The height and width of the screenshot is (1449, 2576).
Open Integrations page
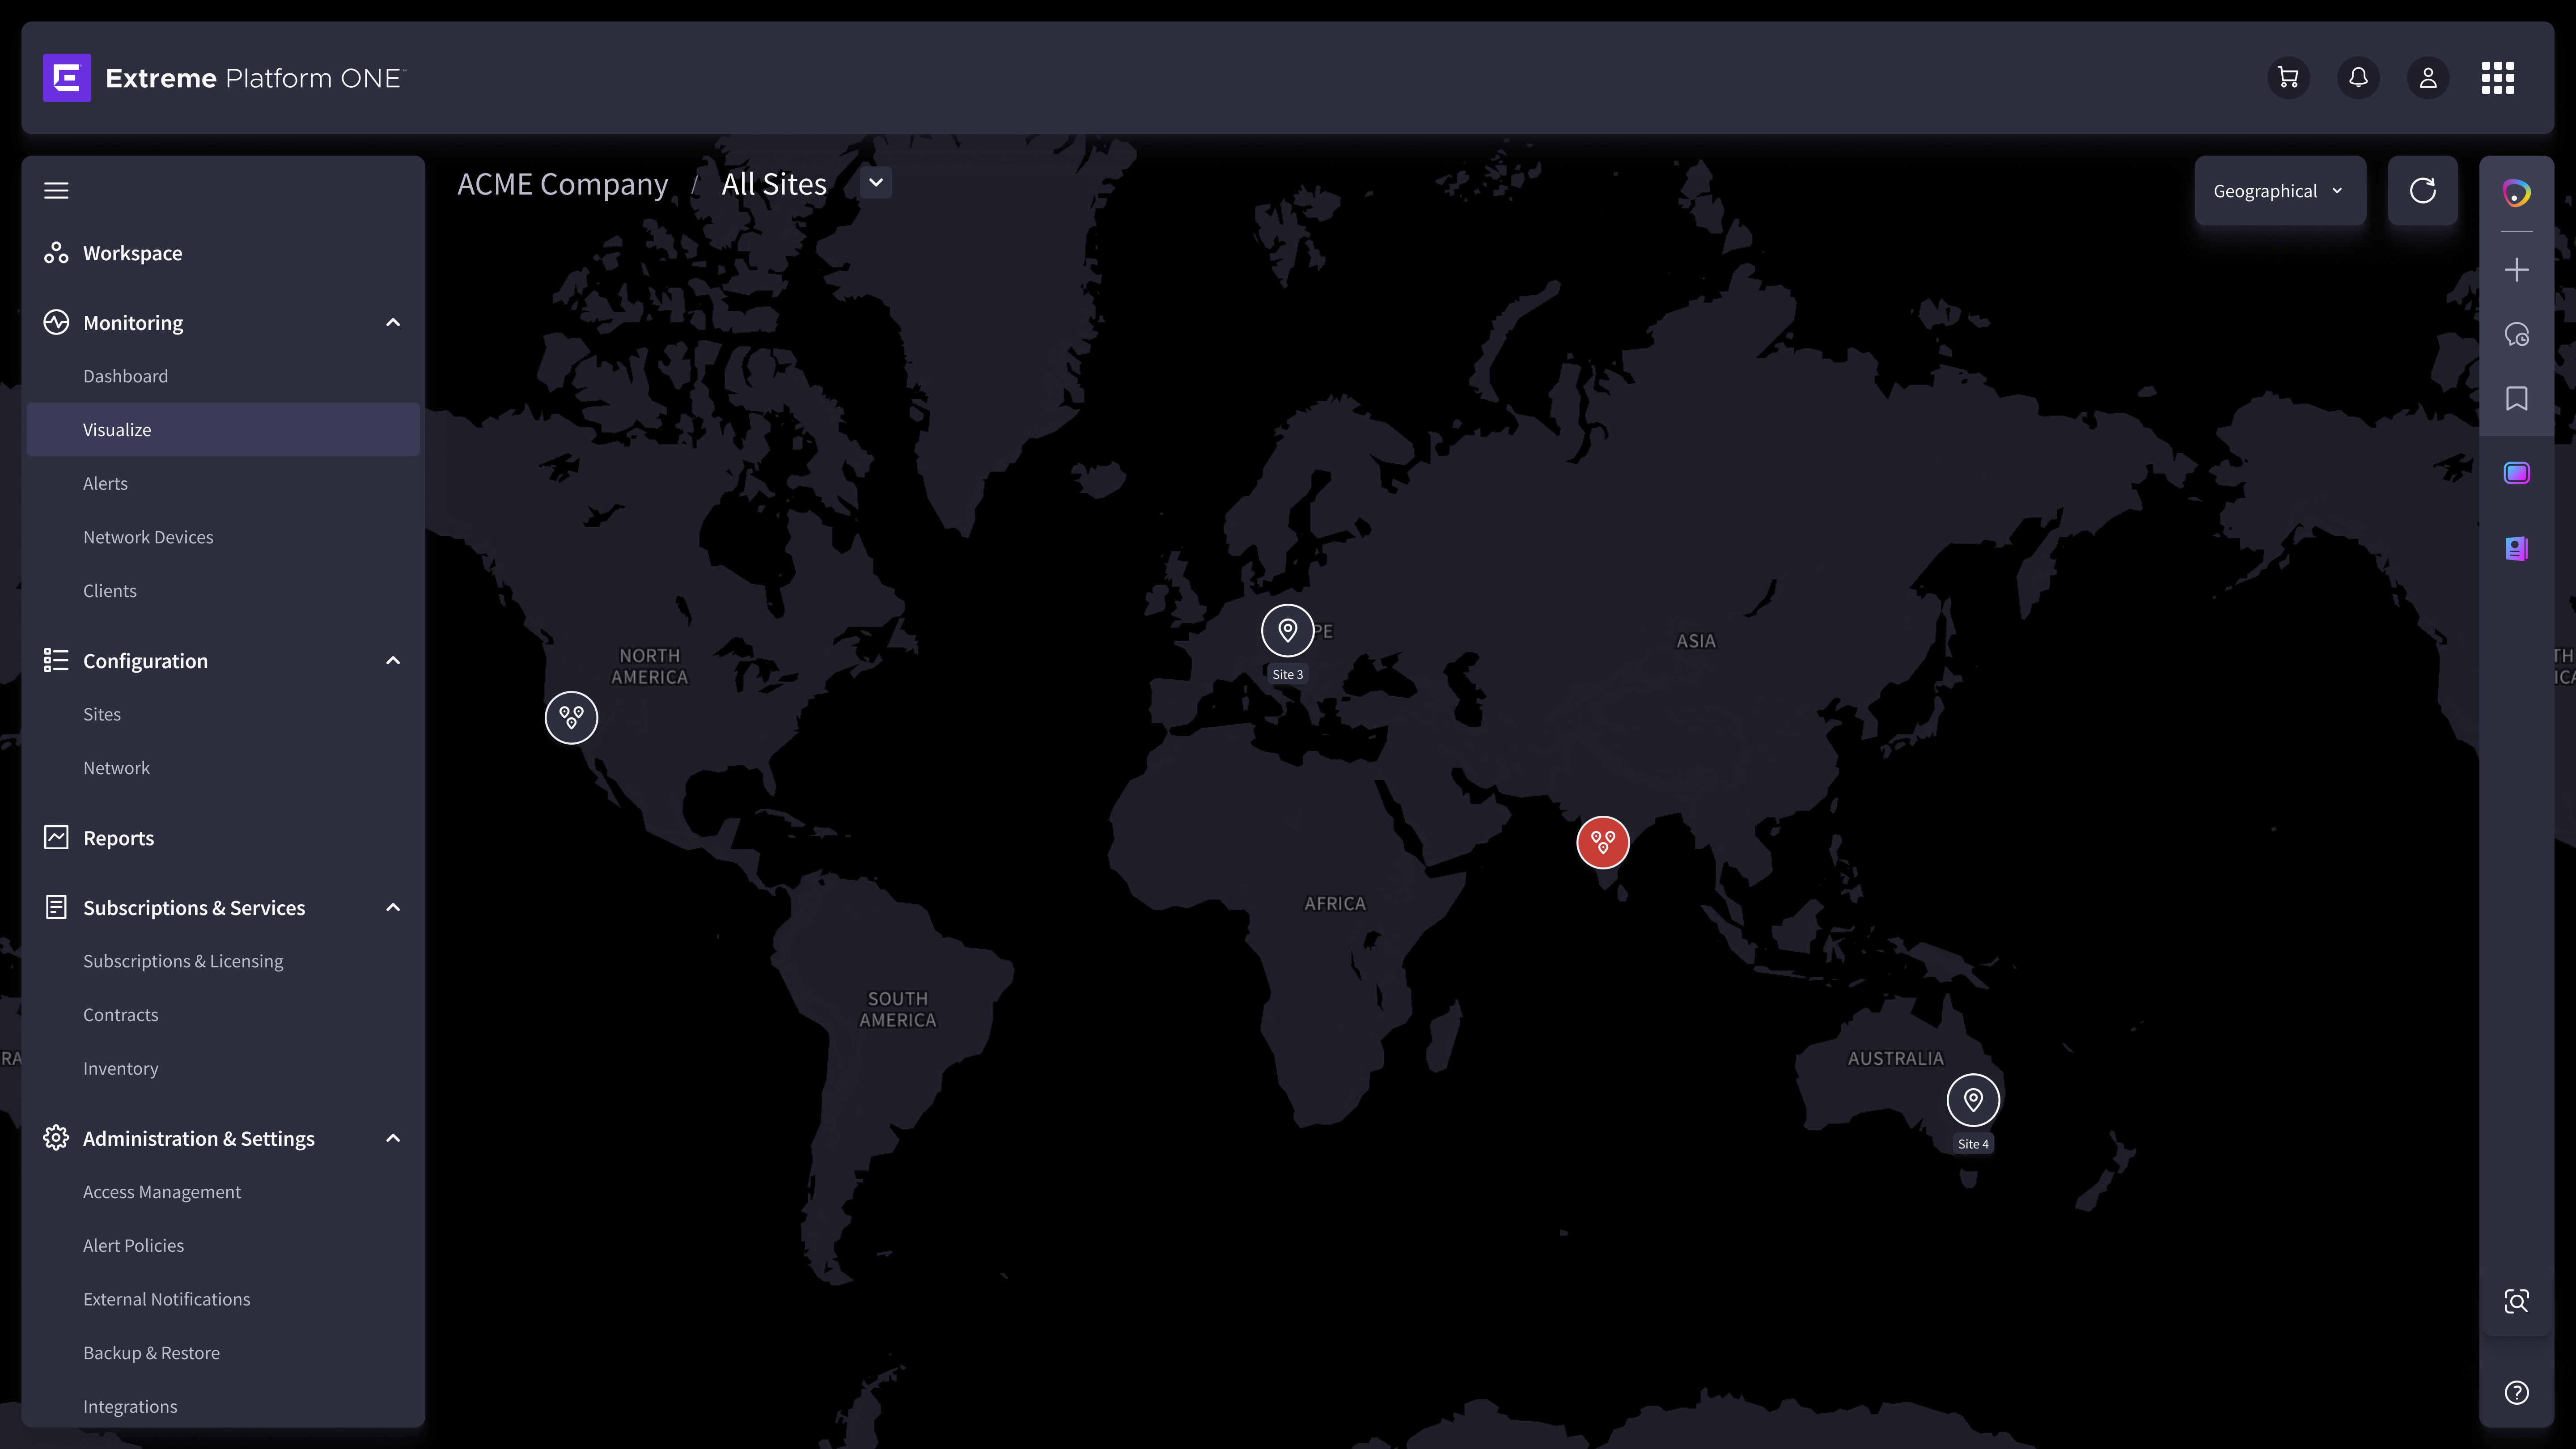(130, 1406)
